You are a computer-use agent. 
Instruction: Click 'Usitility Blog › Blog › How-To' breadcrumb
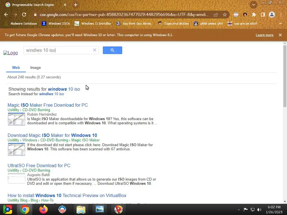tap(31, 200)
